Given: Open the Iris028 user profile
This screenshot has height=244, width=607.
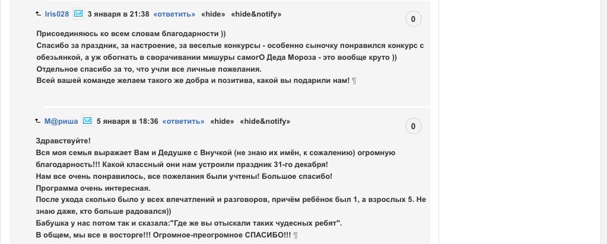Looking at the screenshot, I should pos(57,14).
